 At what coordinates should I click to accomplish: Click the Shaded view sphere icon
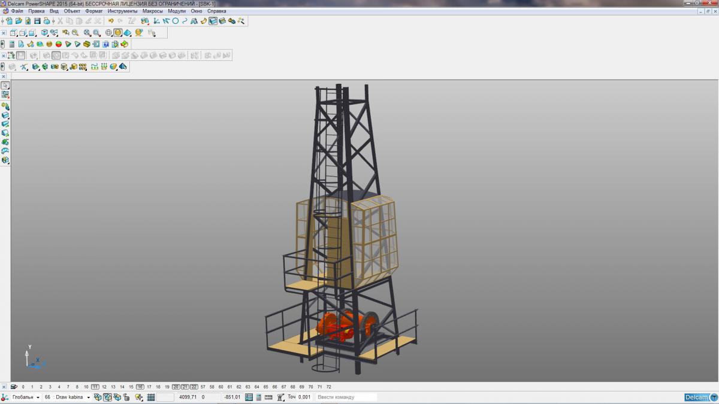click(x=118, y=32)
